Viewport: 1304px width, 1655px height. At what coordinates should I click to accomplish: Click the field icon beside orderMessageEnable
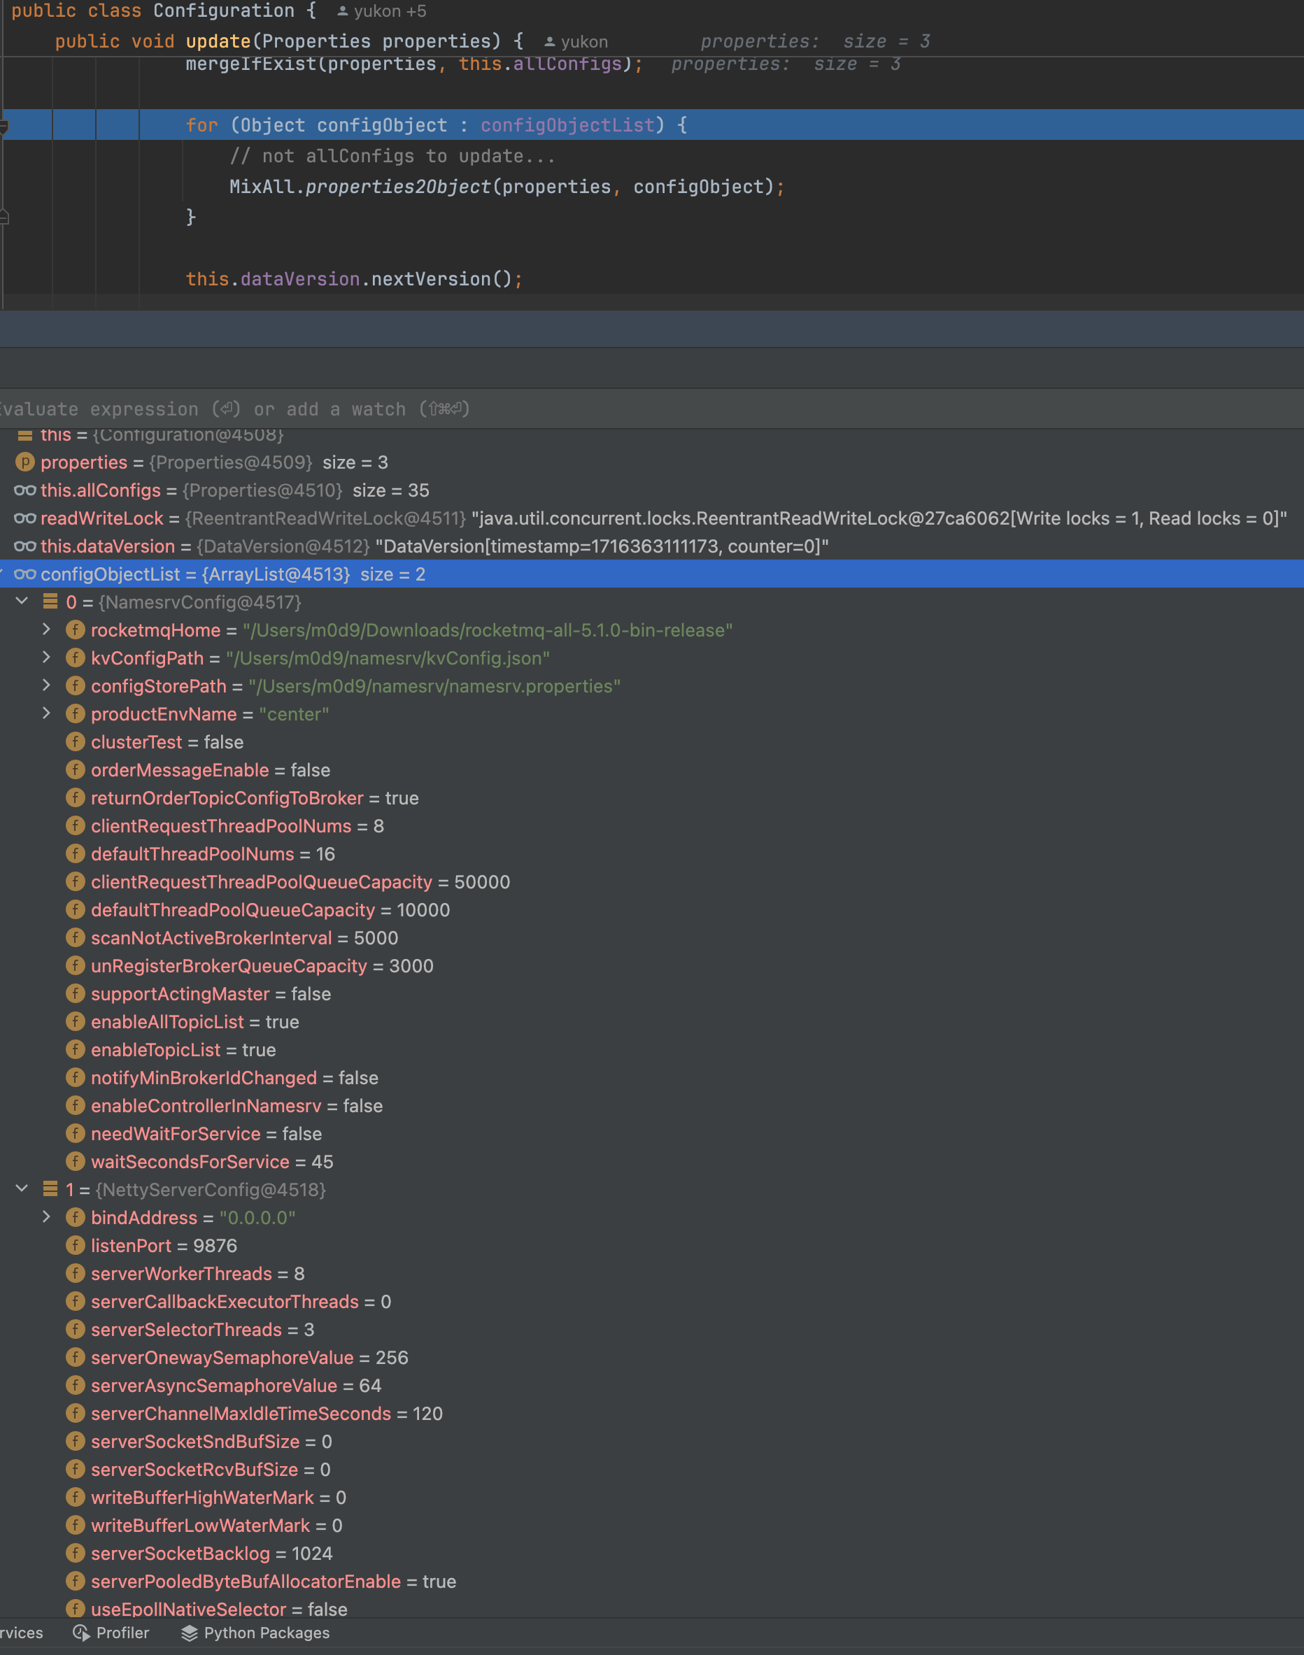pyautogui.click(x=75, y=769)
